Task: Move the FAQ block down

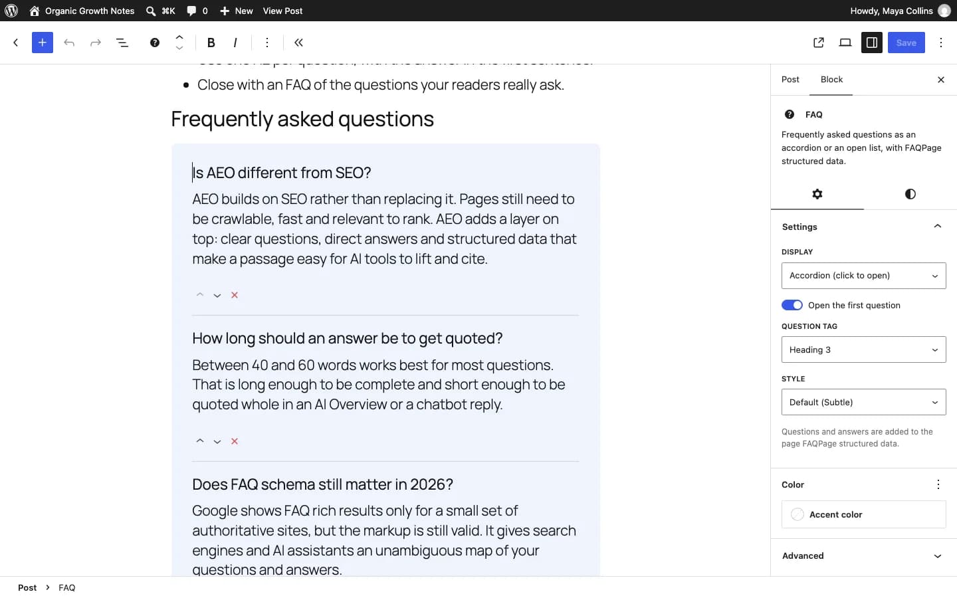Action: click(179, 48)
